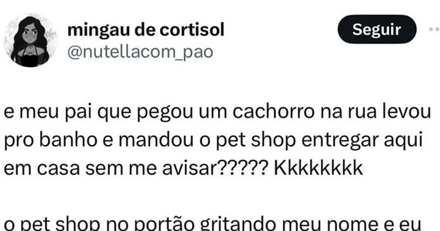The width and height of the screenshot is (440, 231).
Task: Click the display name mingau de cortisol
Action: tap(146, 30)
